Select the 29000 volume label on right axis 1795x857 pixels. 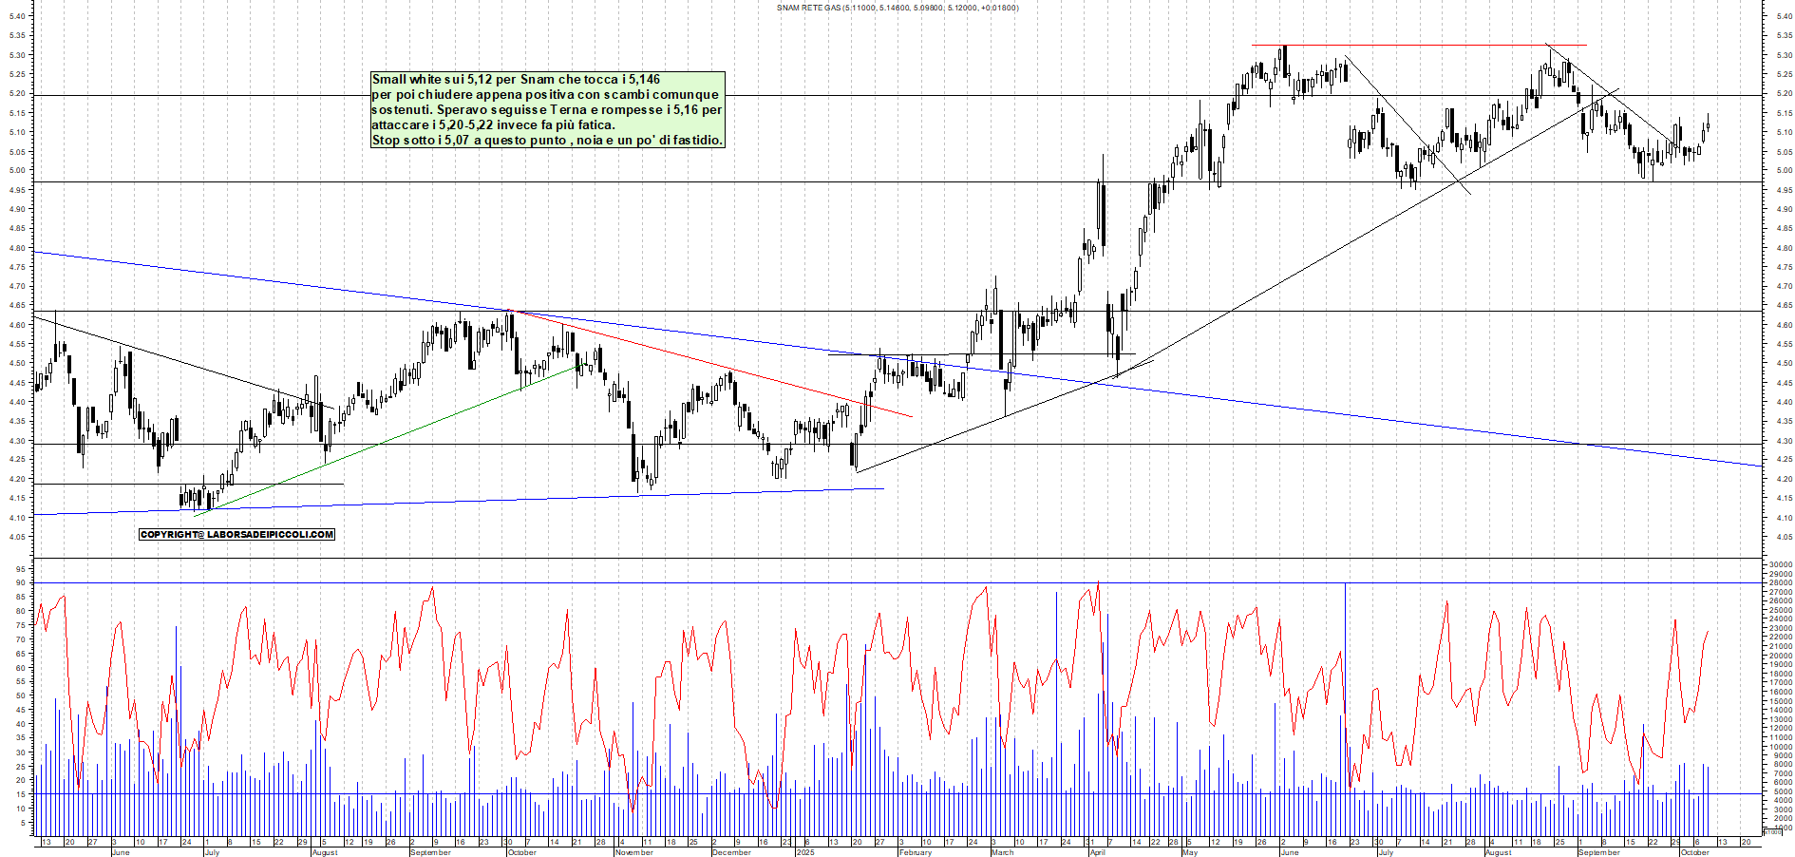(1781, 573)
